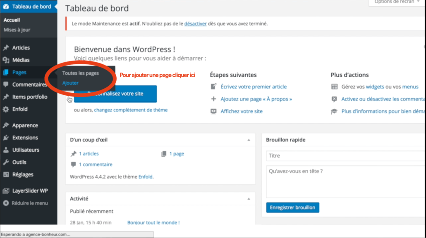This screenshot has height=238, width=426.
Task: Click the graduation cap icon under Plus d'actions
Action: click(334, 111)
